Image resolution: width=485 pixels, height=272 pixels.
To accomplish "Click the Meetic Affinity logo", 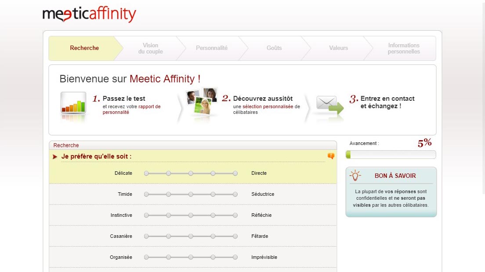I will point(89,14).
